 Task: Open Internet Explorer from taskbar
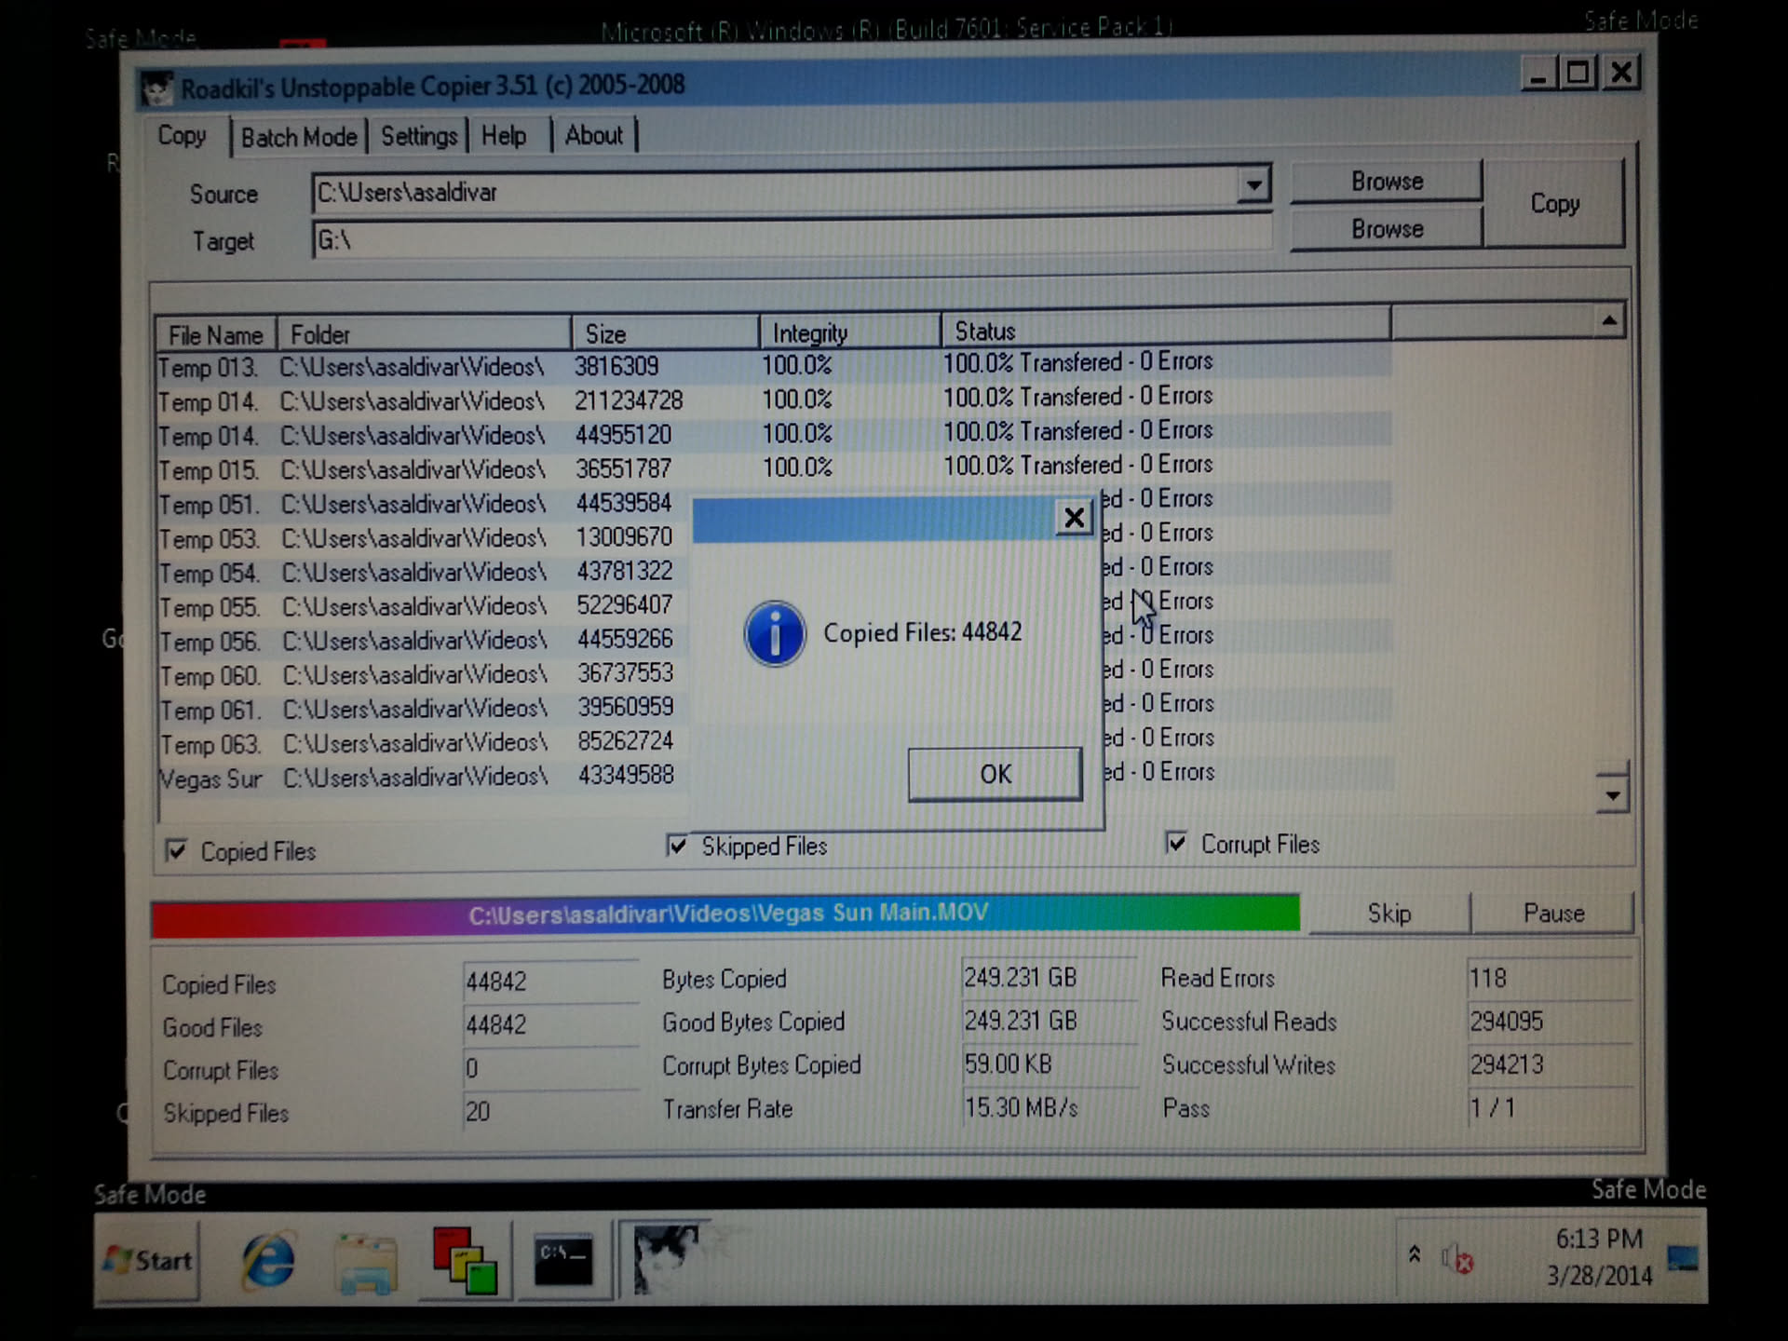click(x=269, y=1262)
